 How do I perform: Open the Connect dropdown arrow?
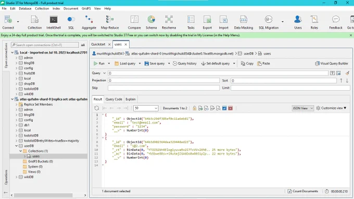coord(18,22)
